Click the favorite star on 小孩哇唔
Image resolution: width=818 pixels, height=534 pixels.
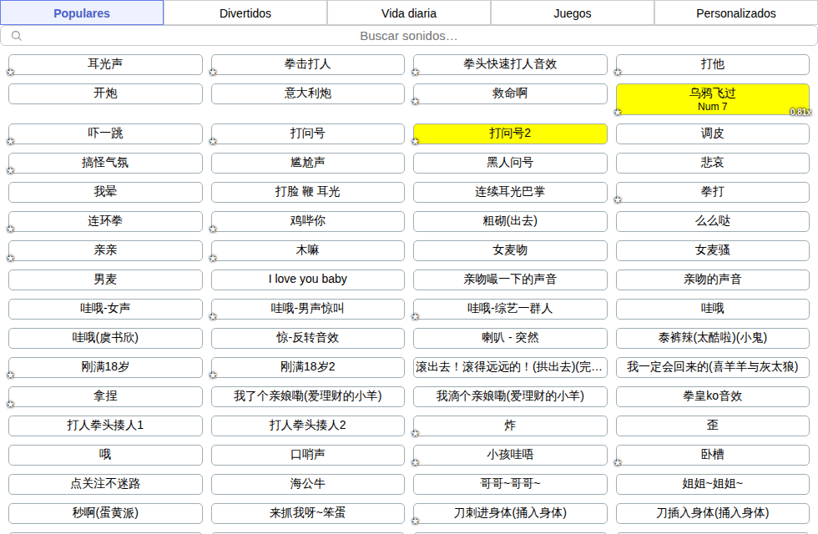(416, 462)
